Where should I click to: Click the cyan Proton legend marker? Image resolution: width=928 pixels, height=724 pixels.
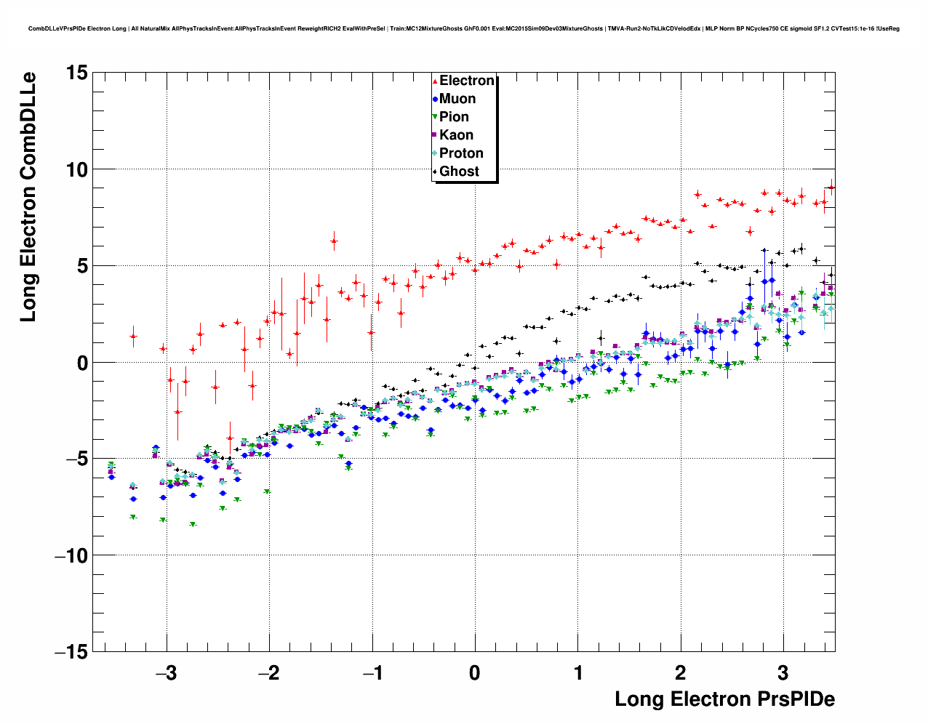435,153
